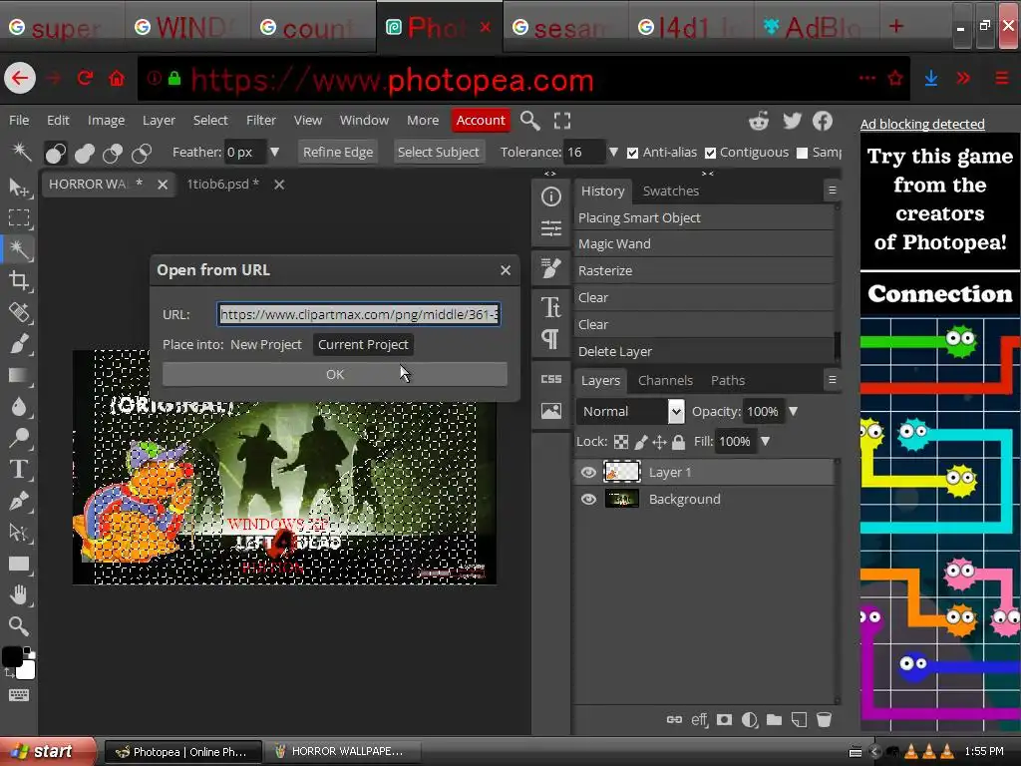Create new folder in Layers panel
Viewport: 1021px width, 766px height.
pyautogui.click(x=774, y=720)
